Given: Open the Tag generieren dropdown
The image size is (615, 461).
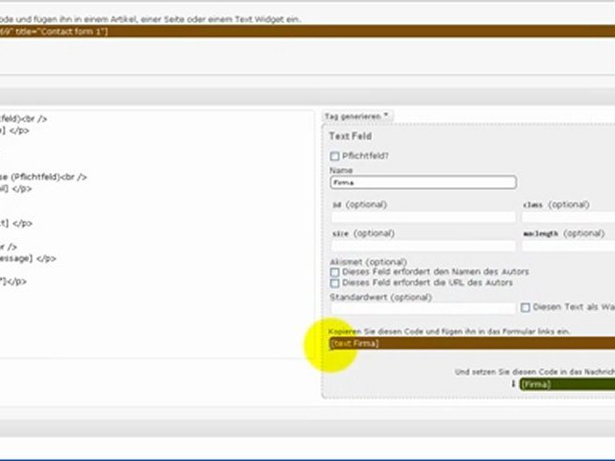Looking at the screenshot, I should [x=357, y=116].
